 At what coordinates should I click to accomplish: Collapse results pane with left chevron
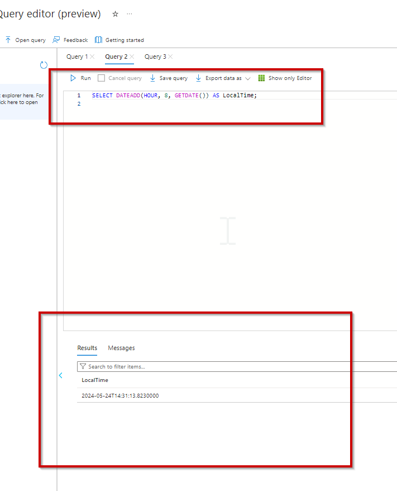click(61, 375)
